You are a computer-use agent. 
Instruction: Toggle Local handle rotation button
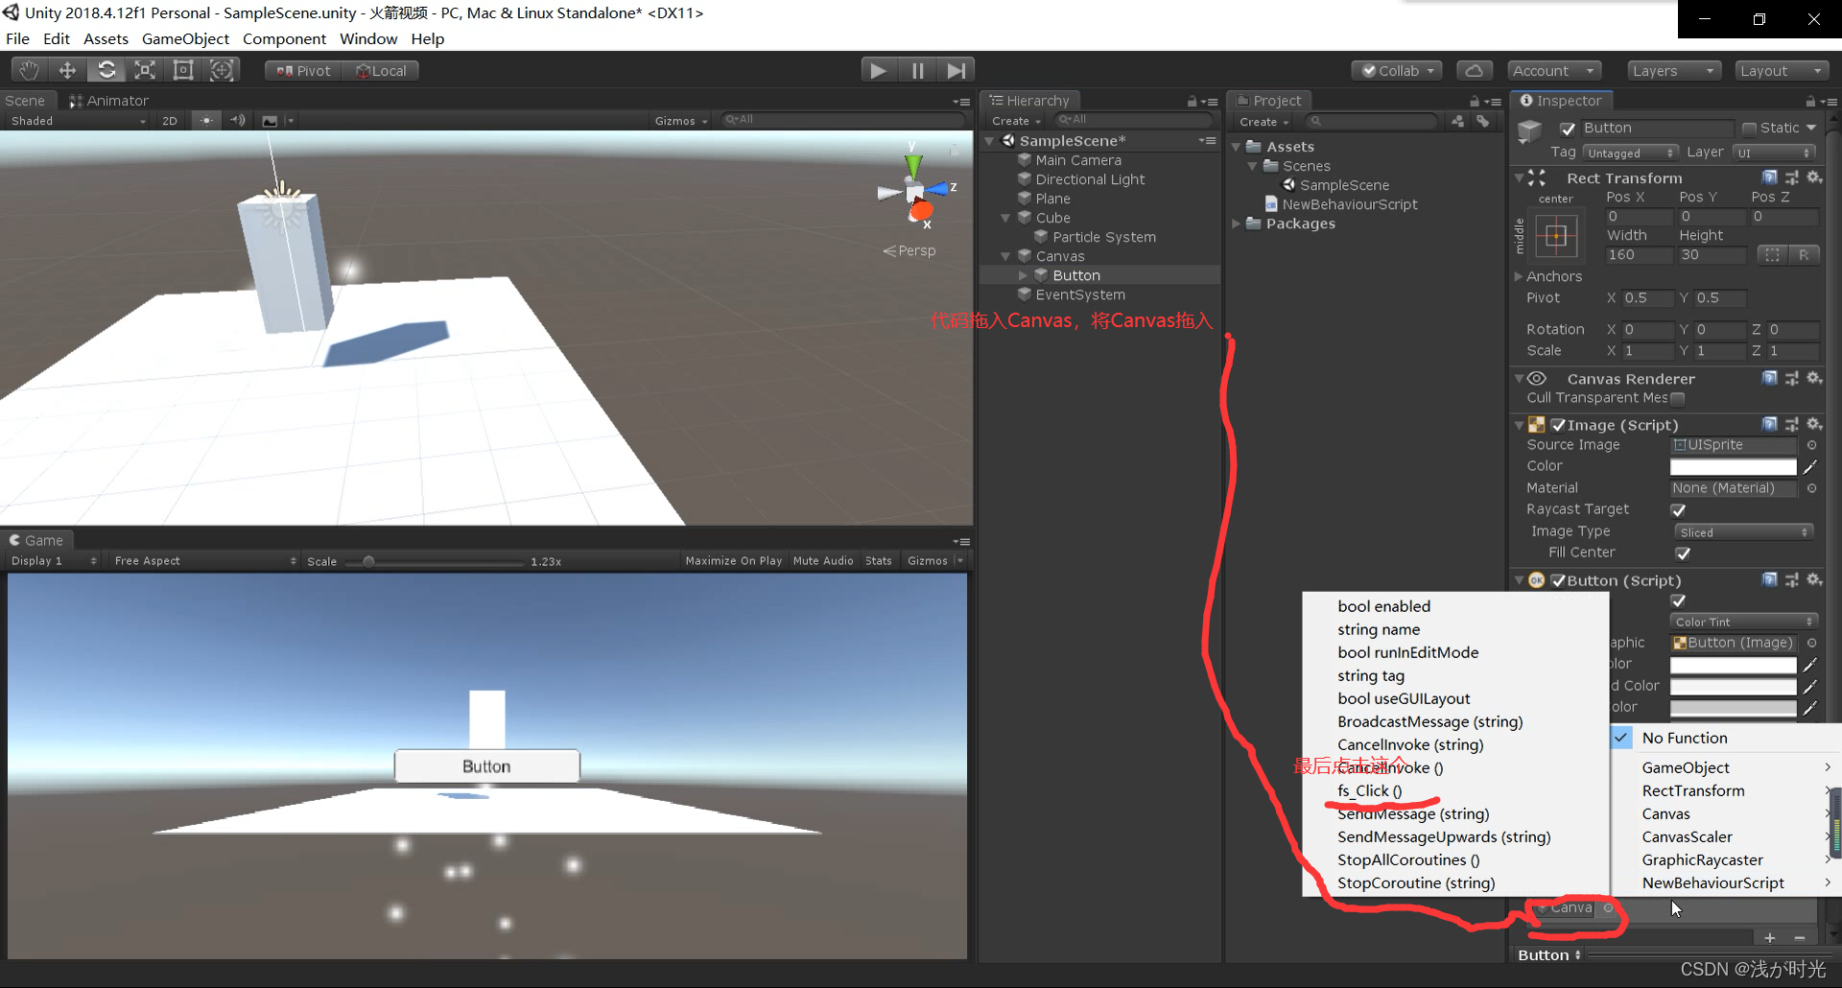click(x=381, y=71)
